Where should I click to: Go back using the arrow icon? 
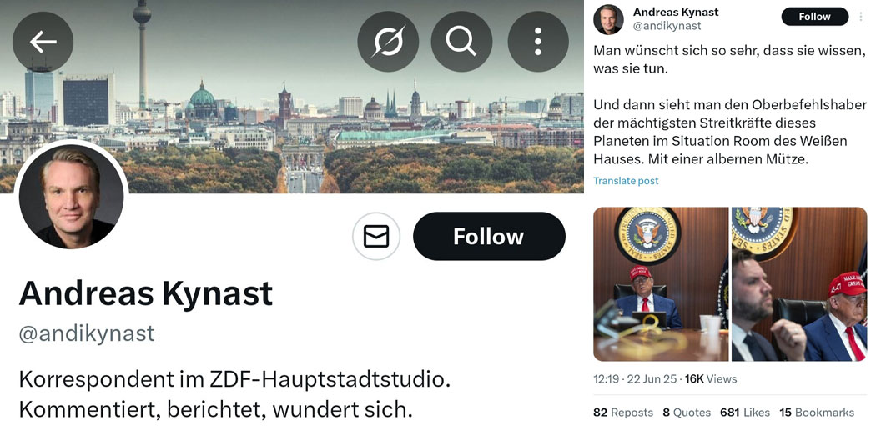[43, 42]
